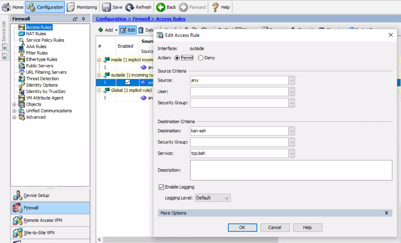This screenshot has width=401, height=243.
Task: Open NAT Rules
Action: click(36, 34)
